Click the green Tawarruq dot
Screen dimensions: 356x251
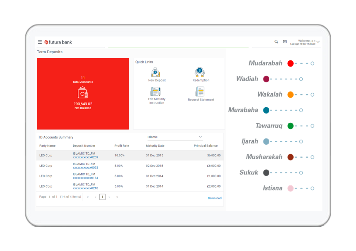pos(290,126)
